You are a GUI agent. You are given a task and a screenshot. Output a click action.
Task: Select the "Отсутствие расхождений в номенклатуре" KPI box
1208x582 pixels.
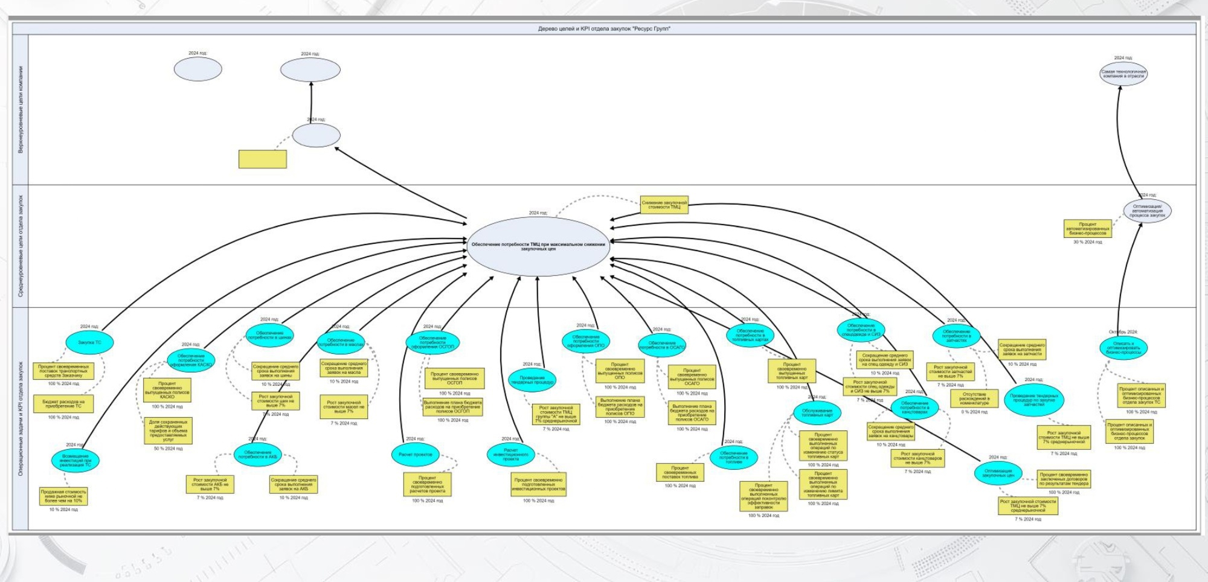click(x=974, y=399)
